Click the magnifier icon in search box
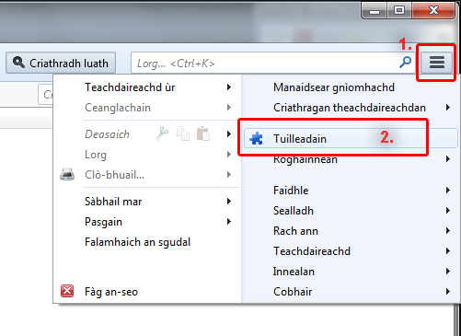The height and width of the screenshot is (336, 461). [x=405, y=63]
